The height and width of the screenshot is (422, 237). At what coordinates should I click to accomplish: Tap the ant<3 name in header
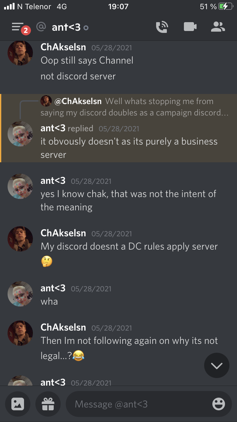(66, 27)
